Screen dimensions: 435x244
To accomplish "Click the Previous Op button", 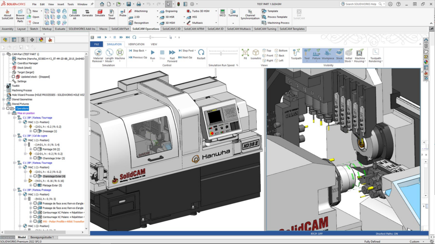I will (x=138, y=58).
